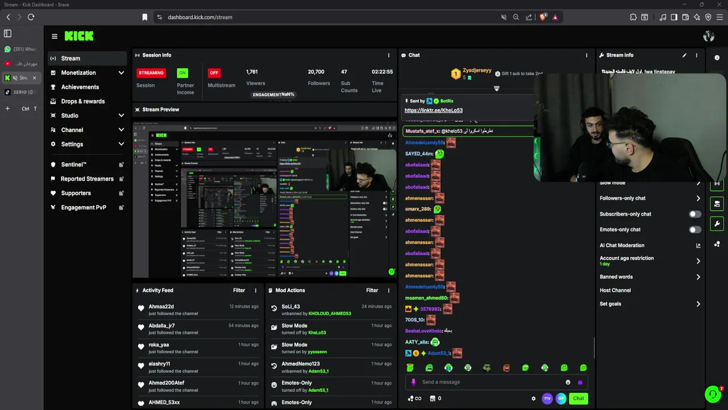728x410 pixels.
Task: Click the address bar URL
Action: [200, 17]
